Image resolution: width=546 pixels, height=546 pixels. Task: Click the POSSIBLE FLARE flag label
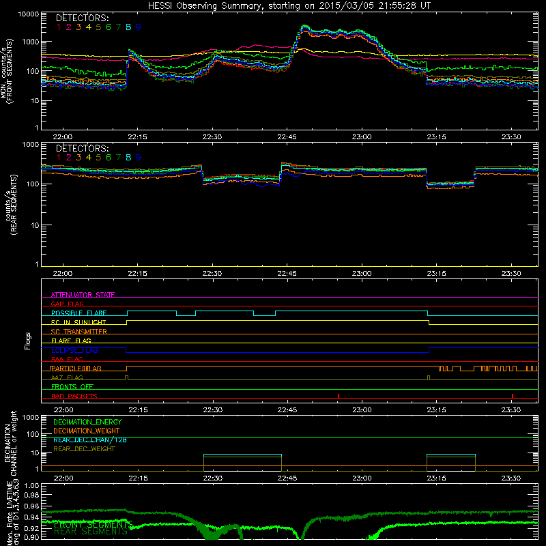[78, 313]
